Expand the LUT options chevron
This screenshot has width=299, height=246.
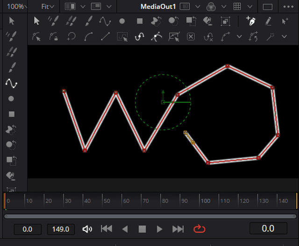(250, 7)
